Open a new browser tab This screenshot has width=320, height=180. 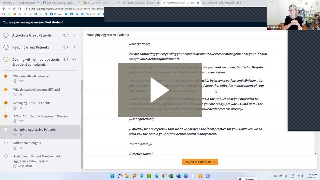click(244, 3)
